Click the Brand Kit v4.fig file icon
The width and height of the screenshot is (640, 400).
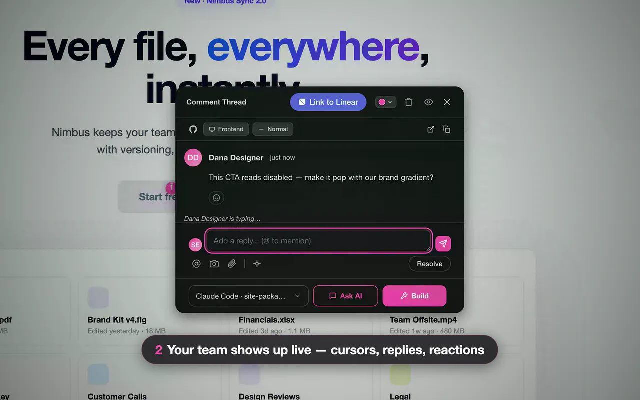(x=98, y=297)
